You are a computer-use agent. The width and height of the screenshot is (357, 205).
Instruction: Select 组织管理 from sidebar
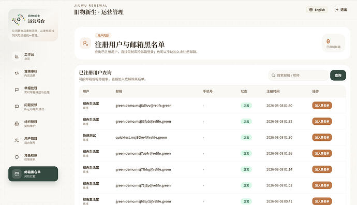[x=33, y=123]
